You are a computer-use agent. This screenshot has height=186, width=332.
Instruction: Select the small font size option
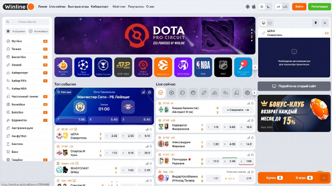(278, 7)
